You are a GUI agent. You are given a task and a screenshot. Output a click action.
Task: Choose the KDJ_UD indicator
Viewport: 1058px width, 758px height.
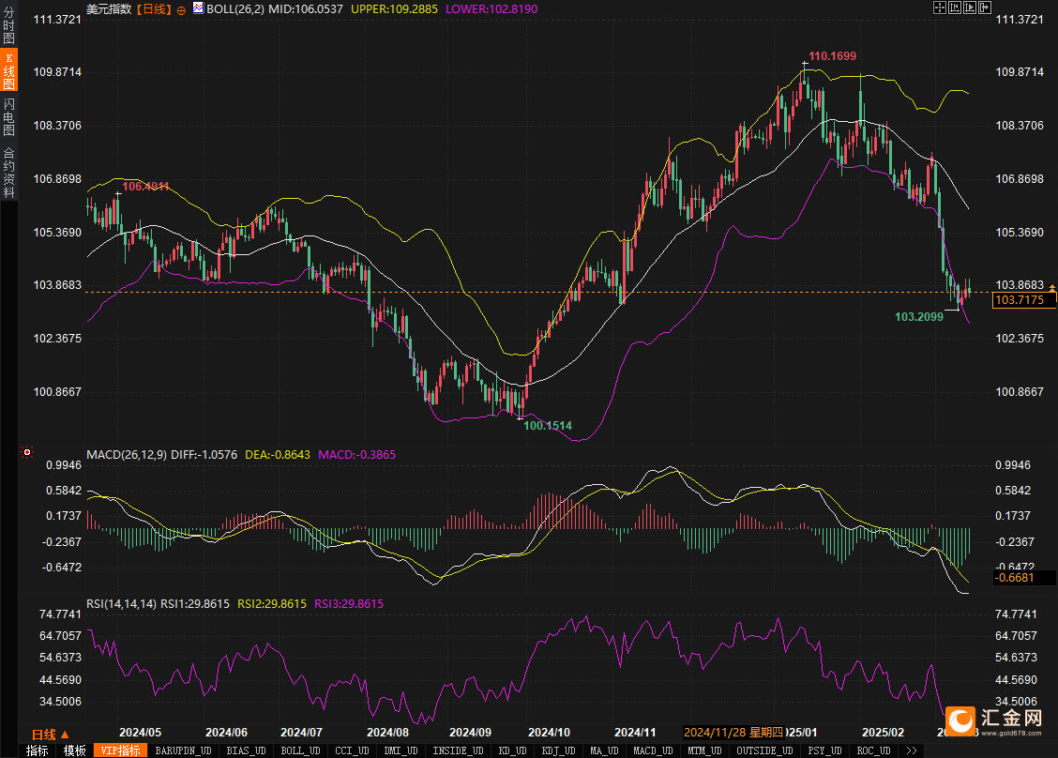click(559, 750)
